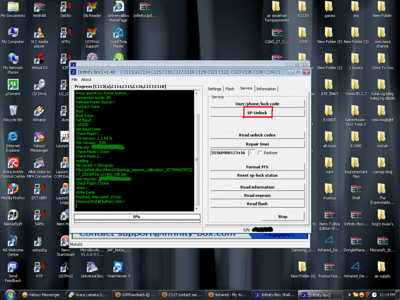Open the Information tab
The height and width of the screenshot is (300, 400).
(x=266, y=89)
